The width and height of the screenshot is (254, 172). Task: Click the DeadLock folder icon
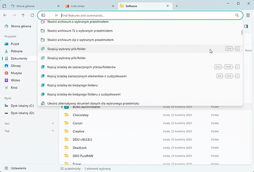coord(66,147)
